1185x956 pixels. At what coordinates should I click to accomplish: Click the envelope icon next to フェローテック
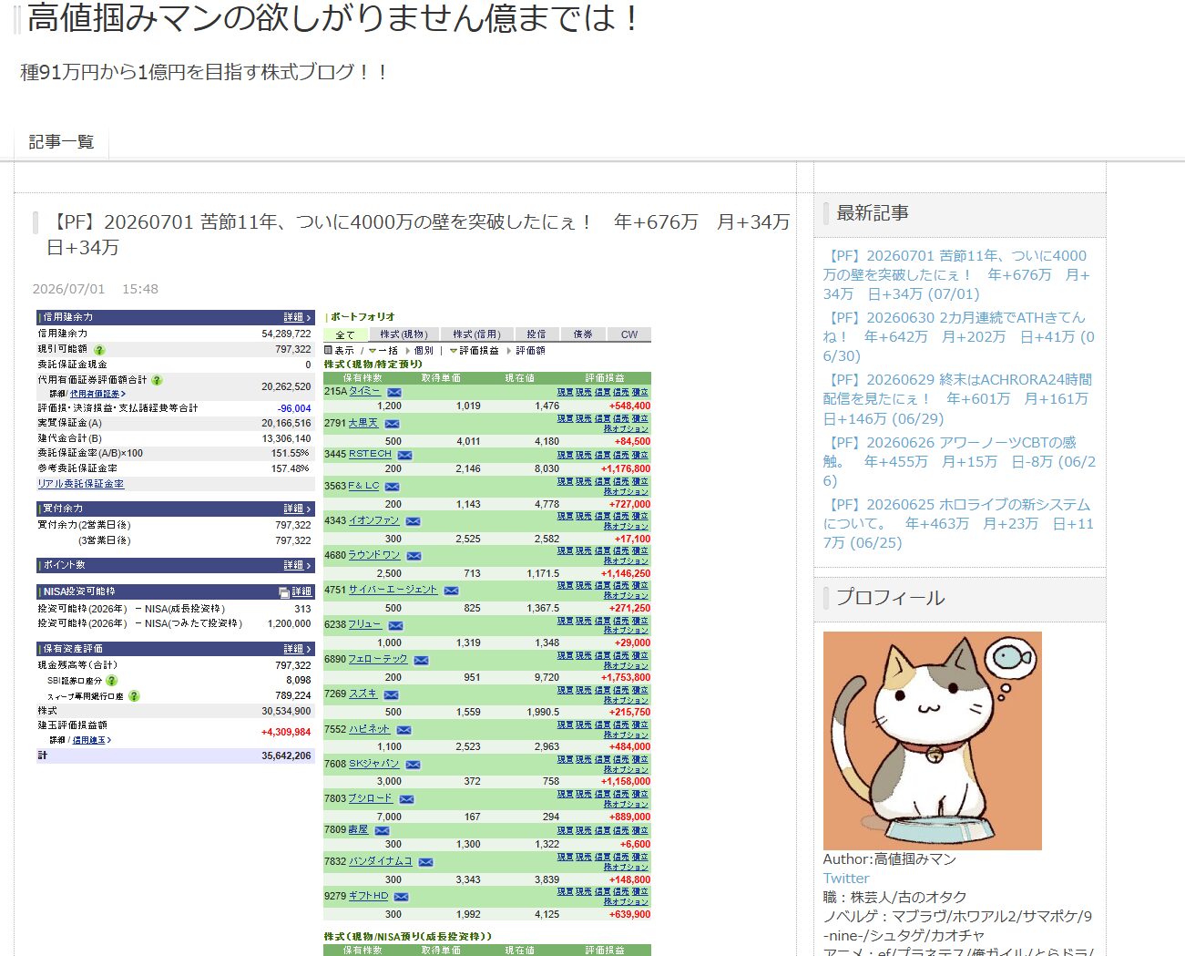421,660
